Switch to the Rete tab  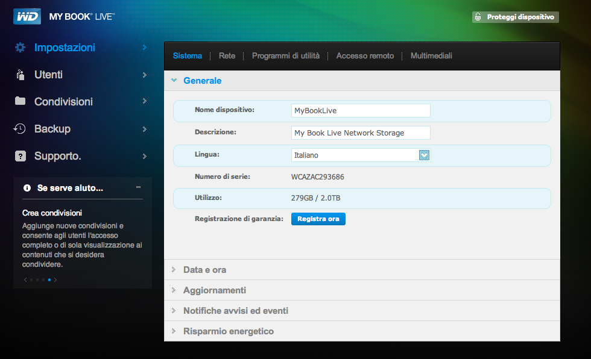[x=227, y=56]
